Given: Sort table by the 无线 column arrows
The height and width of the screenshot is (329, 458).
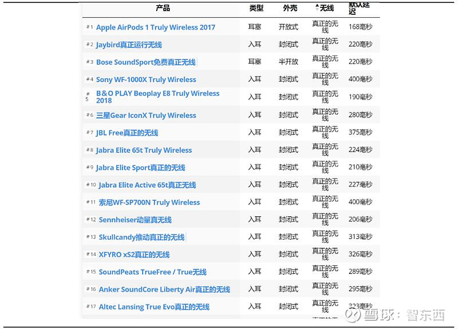Looking at the screenshot, I should tap(318, 7).
